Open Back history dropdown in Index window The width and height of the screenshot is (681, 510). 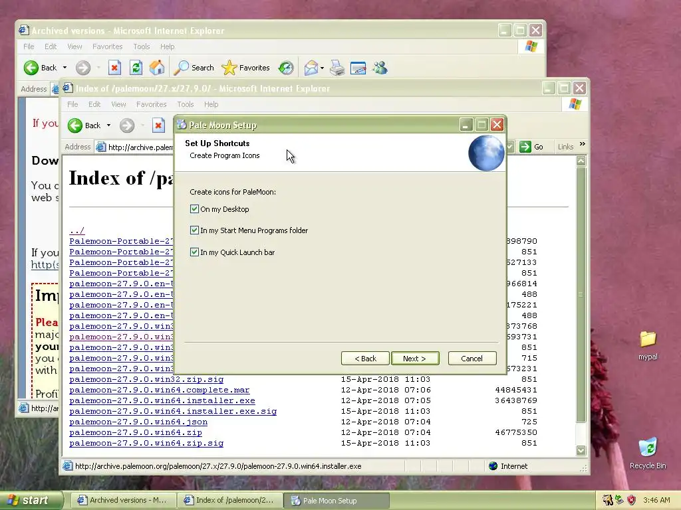(x=108, y=126)
